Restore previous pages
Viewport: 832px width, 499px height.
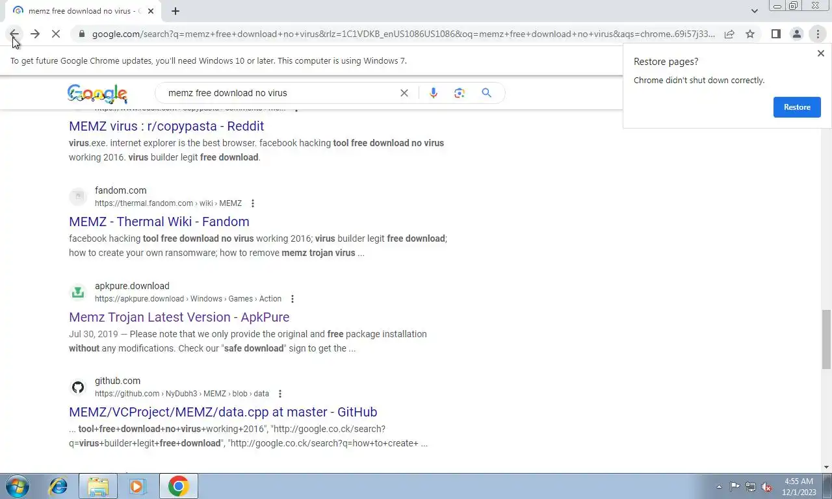[x=797, y=107]
